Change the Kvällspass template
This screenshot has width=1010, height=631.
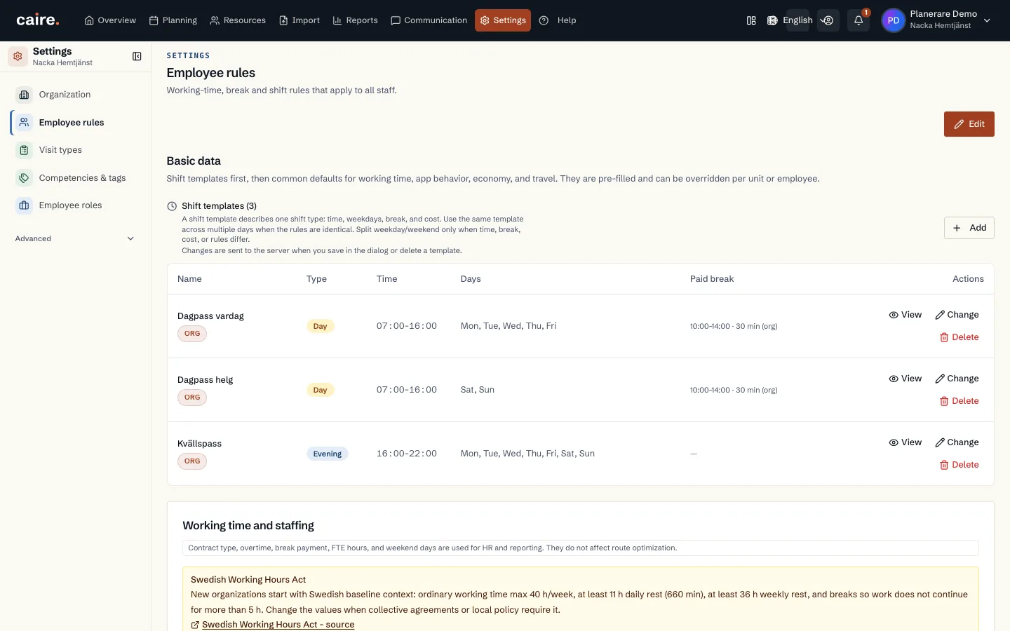[957, 442]
